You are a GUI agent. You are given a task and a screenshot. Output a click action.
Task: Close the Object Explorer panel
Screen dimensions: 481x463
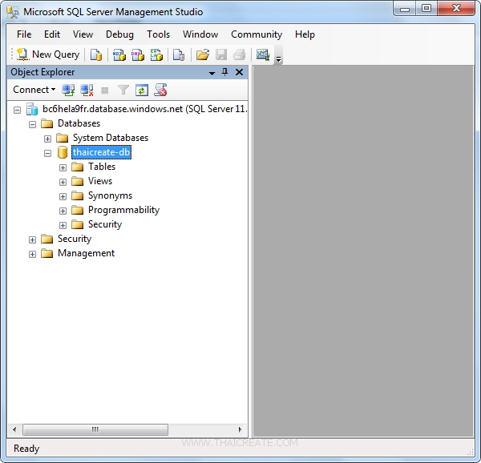point(239,72)
